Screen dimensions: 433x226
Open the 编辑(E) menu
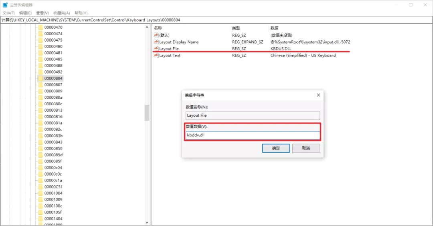(x=25, y=13)
